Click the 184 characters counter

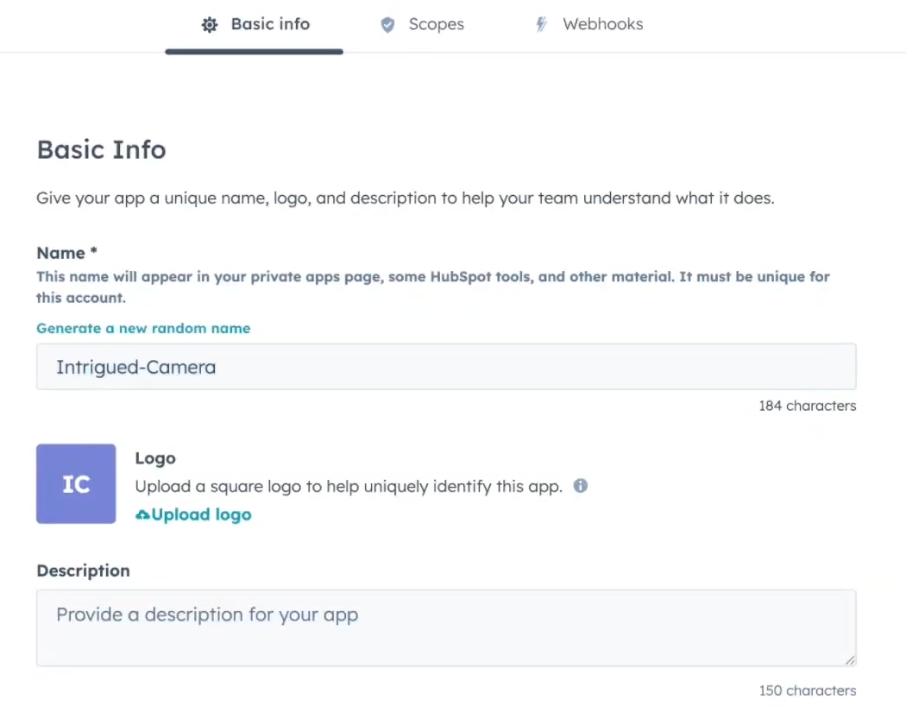point(807,406)
